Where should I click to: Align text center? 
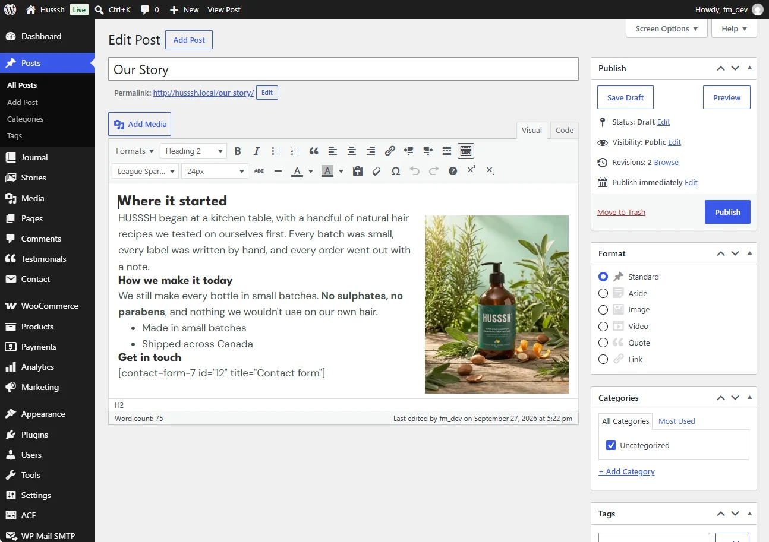pos(352,151)
